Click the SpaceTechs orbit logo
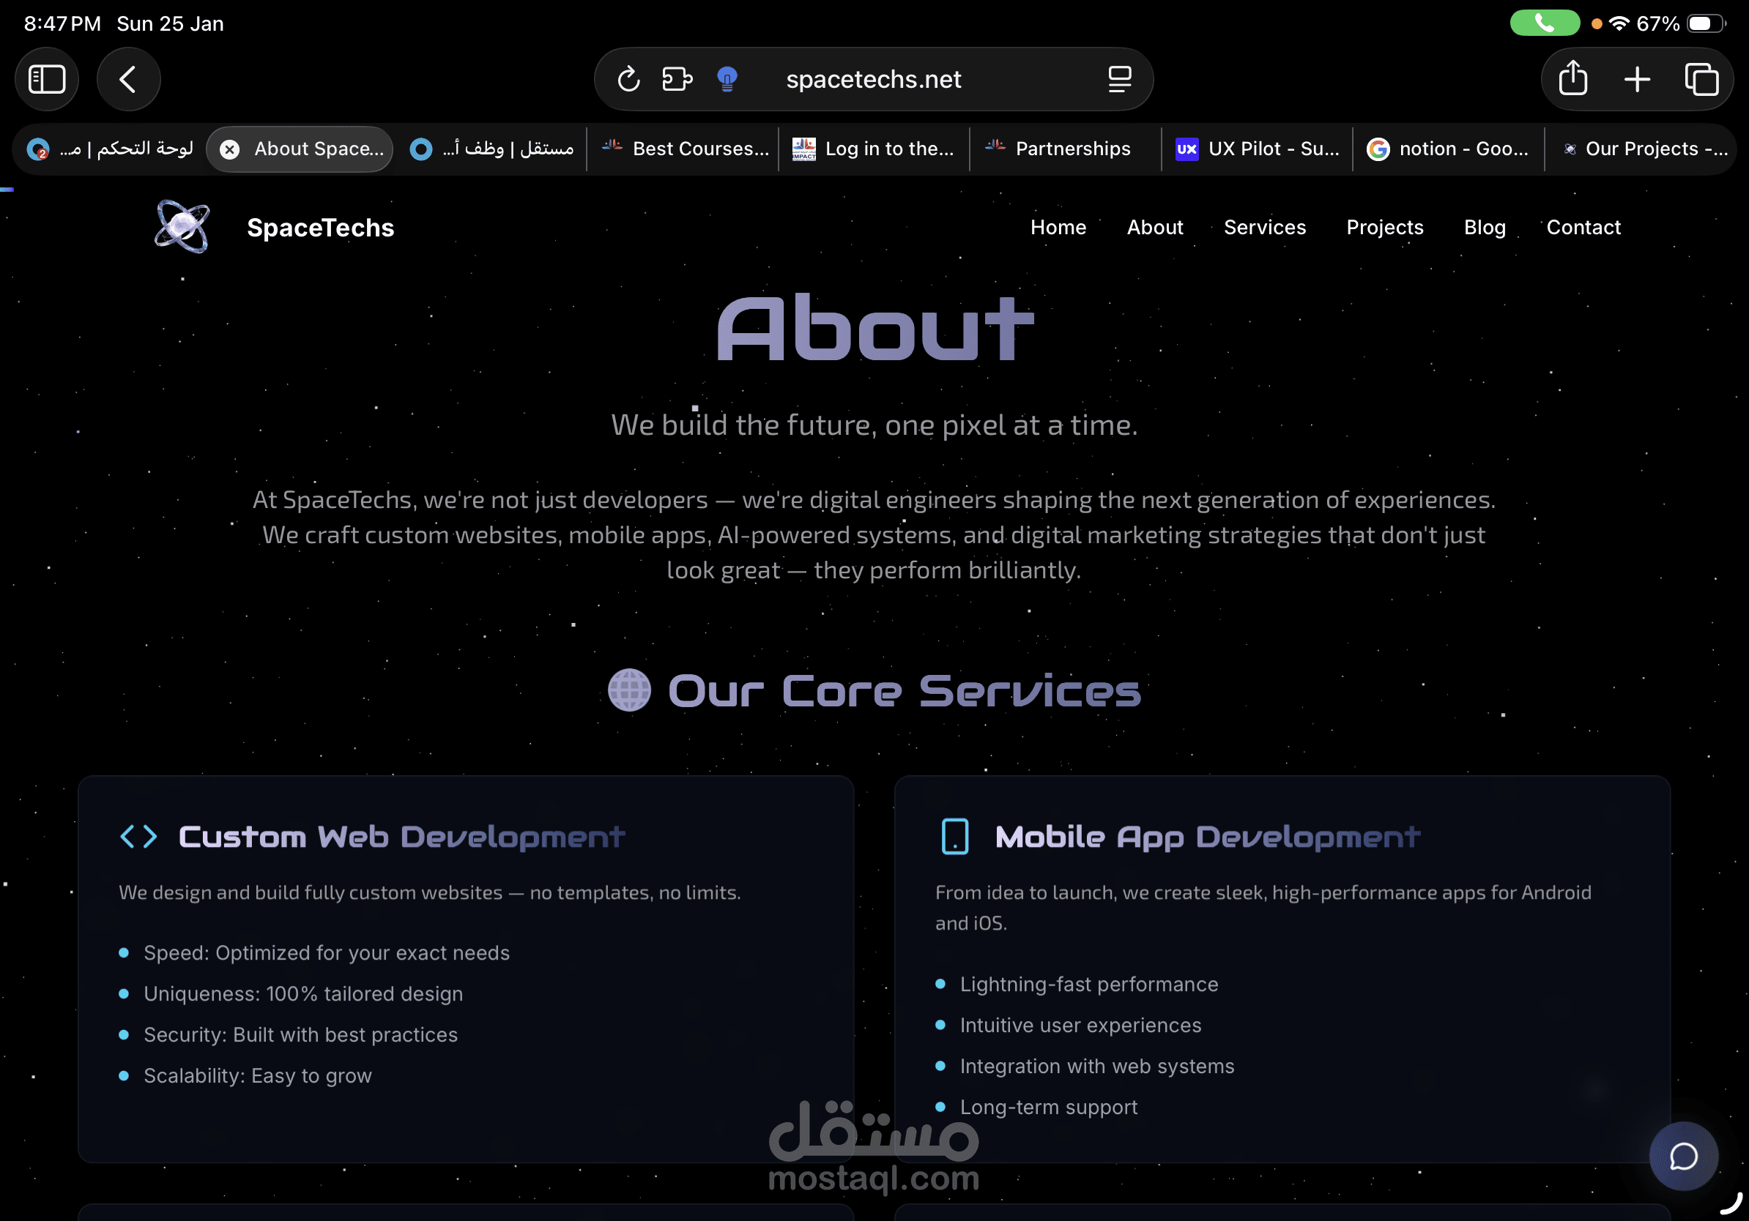Viewport: 1749px width, 1221px height. click(182, 227)
